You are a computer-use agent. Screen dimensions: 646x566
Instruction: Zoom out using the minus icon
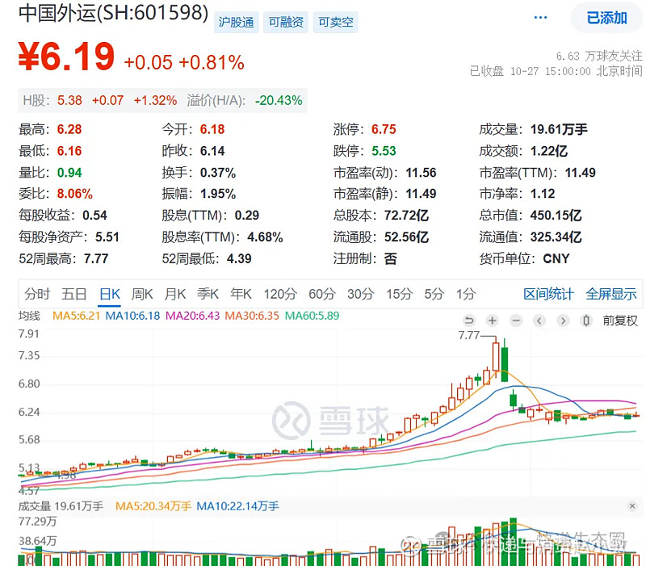tap(515, 321)
